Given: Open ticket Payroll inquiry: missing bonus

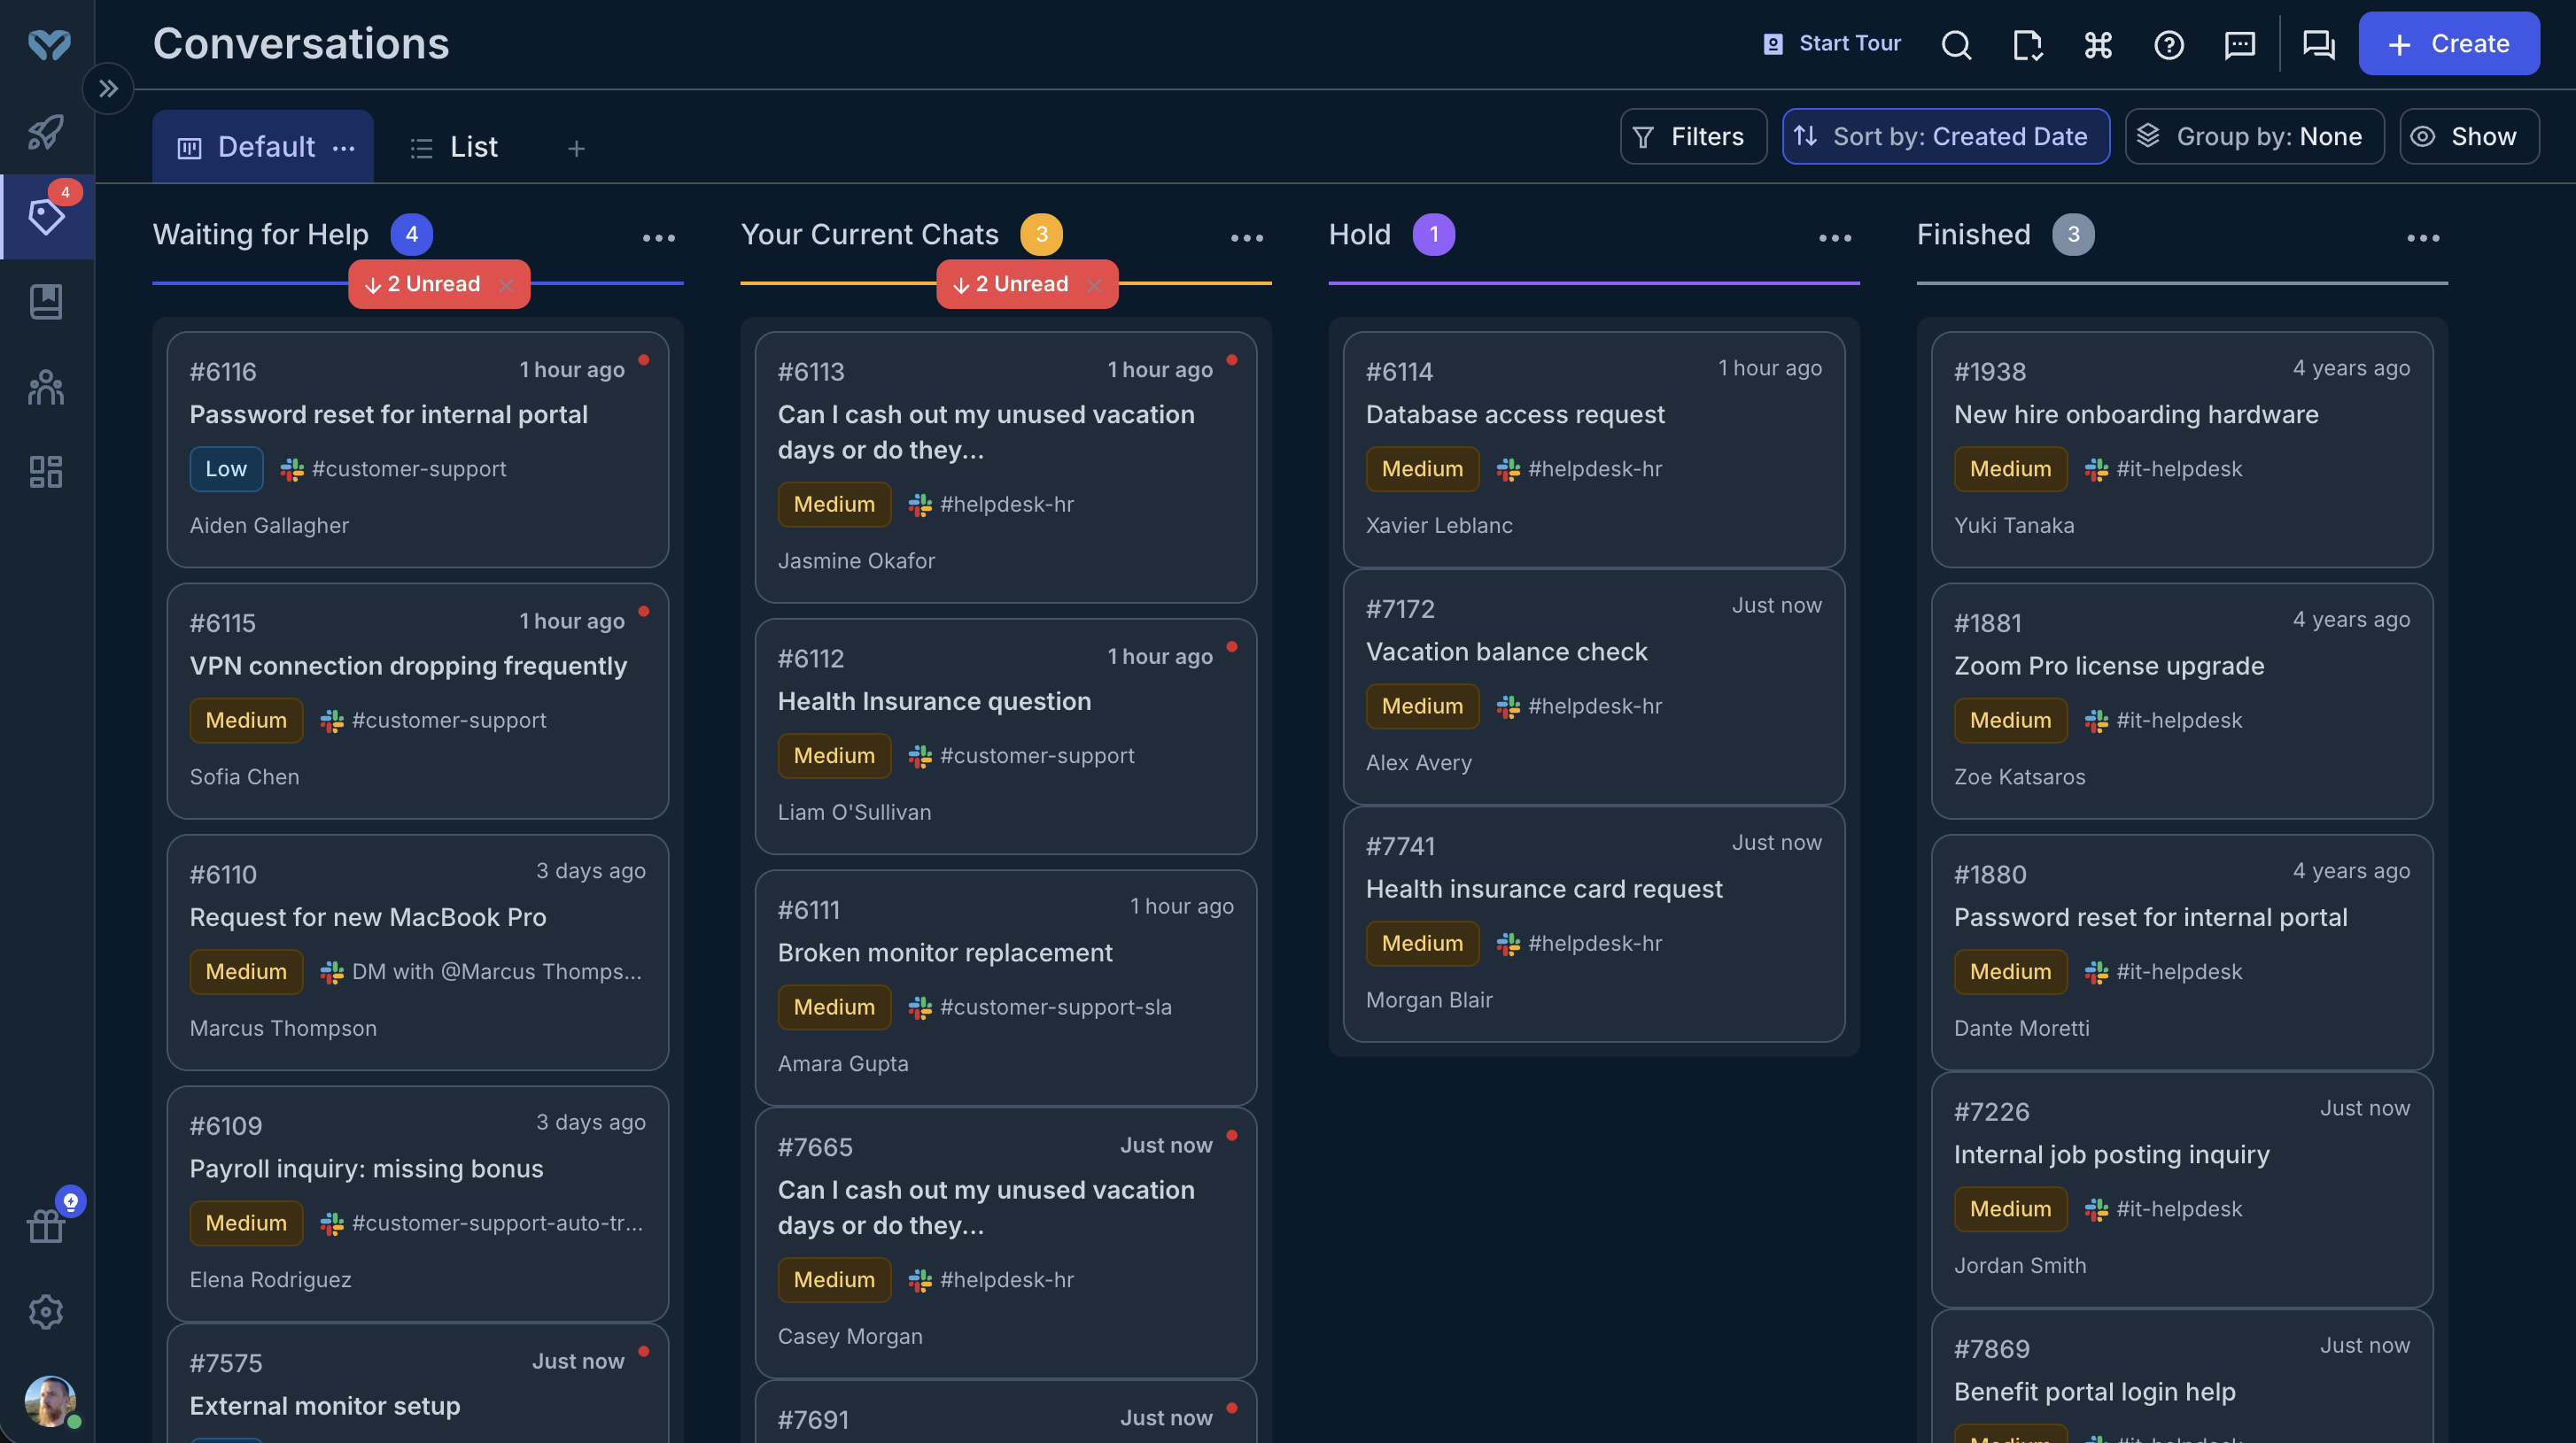Looking at the screenshot, I should (x=418, y=1204).
